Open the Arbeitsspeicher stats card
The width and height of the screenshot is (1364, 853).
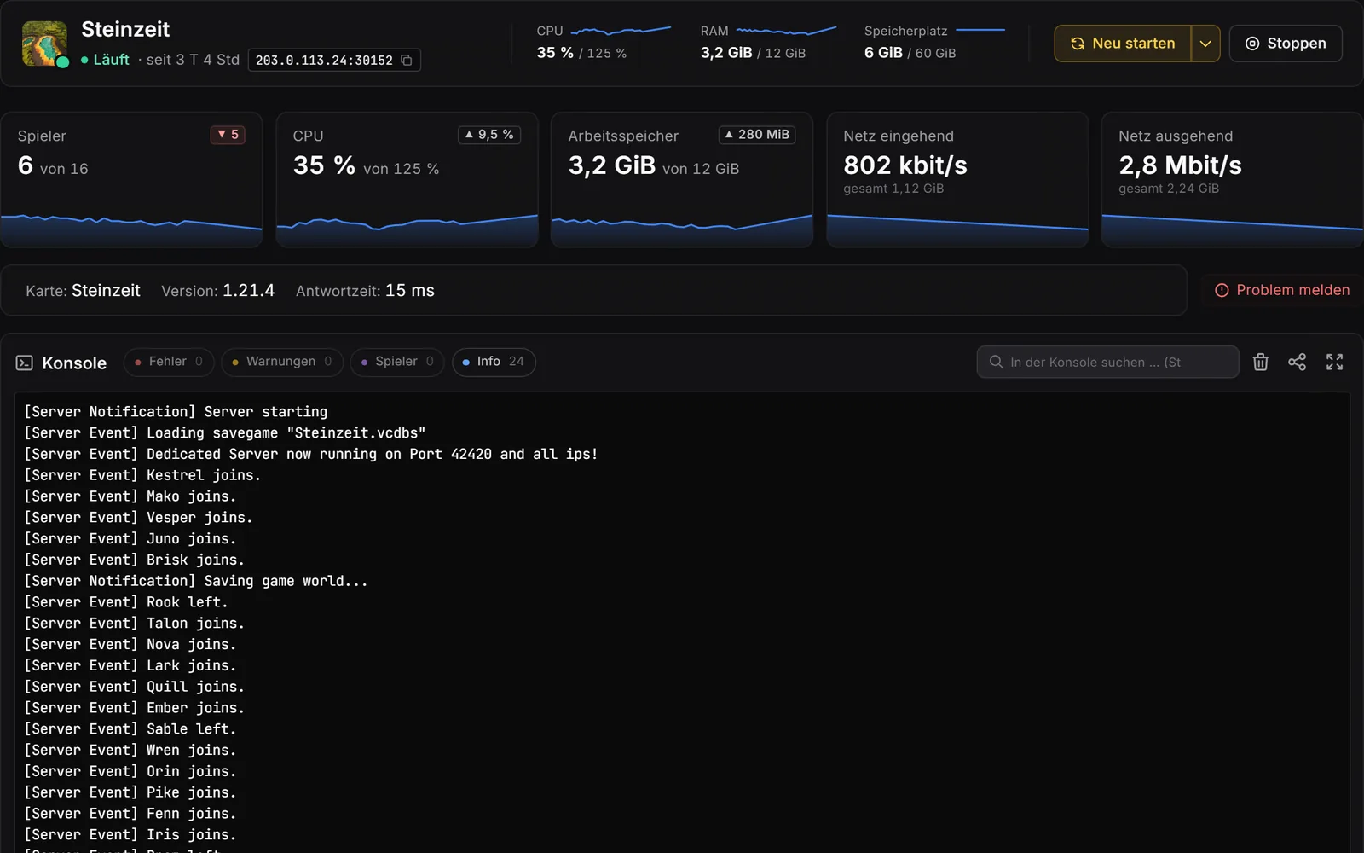click(x=682, y=180)
